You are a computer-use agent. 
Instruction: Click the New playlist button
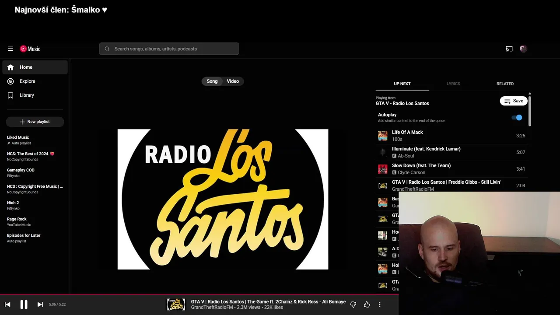(35, 122)
